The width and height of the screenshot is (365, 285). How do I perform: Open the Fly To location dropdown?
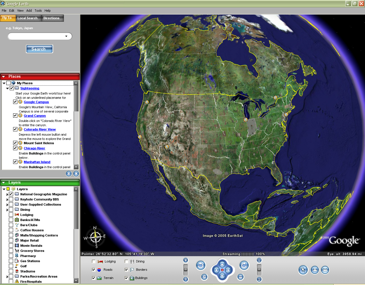point(66,36)
